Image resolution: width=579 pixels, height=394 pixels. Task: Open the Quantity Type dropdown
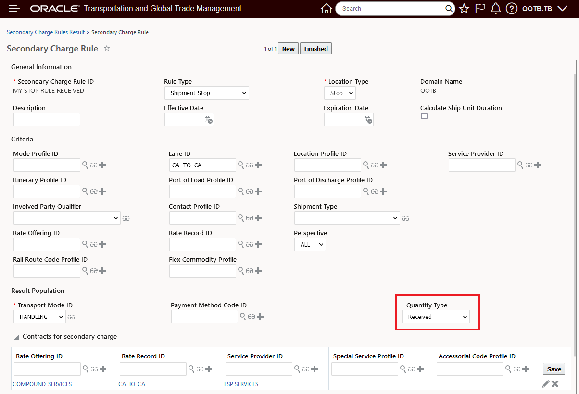[436, 317]
